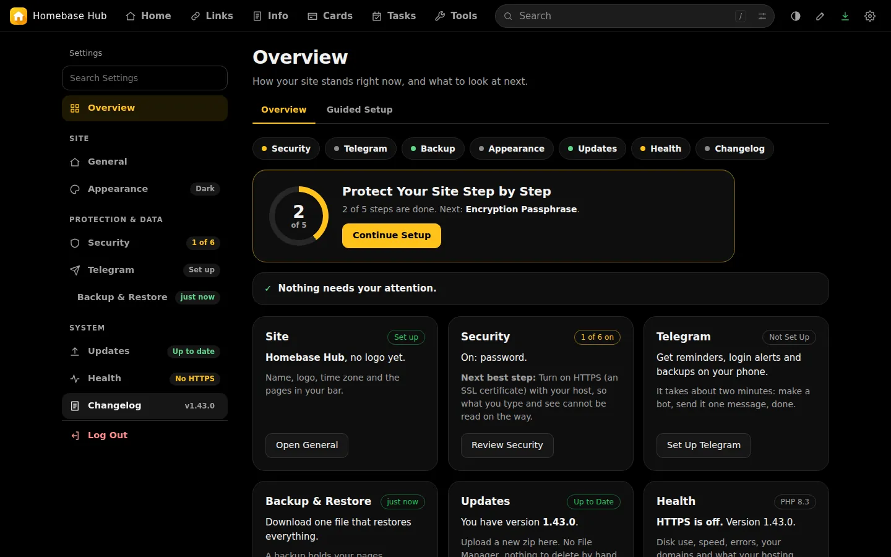Jump to the Updates chip

click(x=593, y=149)
